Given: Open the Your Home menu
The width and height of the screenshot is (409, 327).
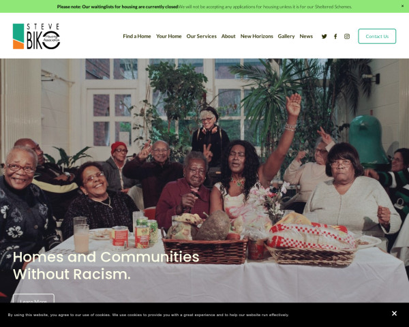Looking at the screenshot, I should click(169, 36).
